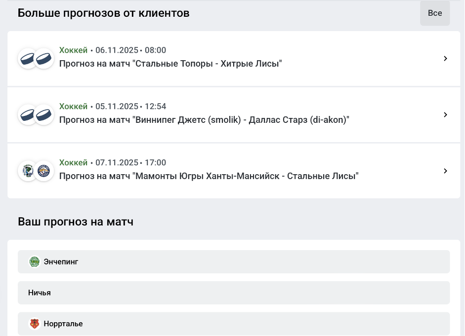Click the first puck icon beside Виннипег Джетс forecast

[x=28, y=115]
